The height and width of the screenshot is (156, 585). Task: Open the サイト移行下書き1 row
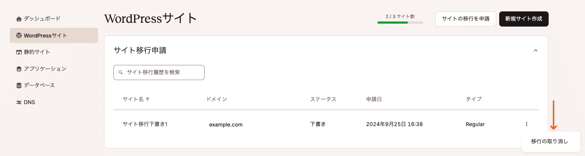(326, 124)
